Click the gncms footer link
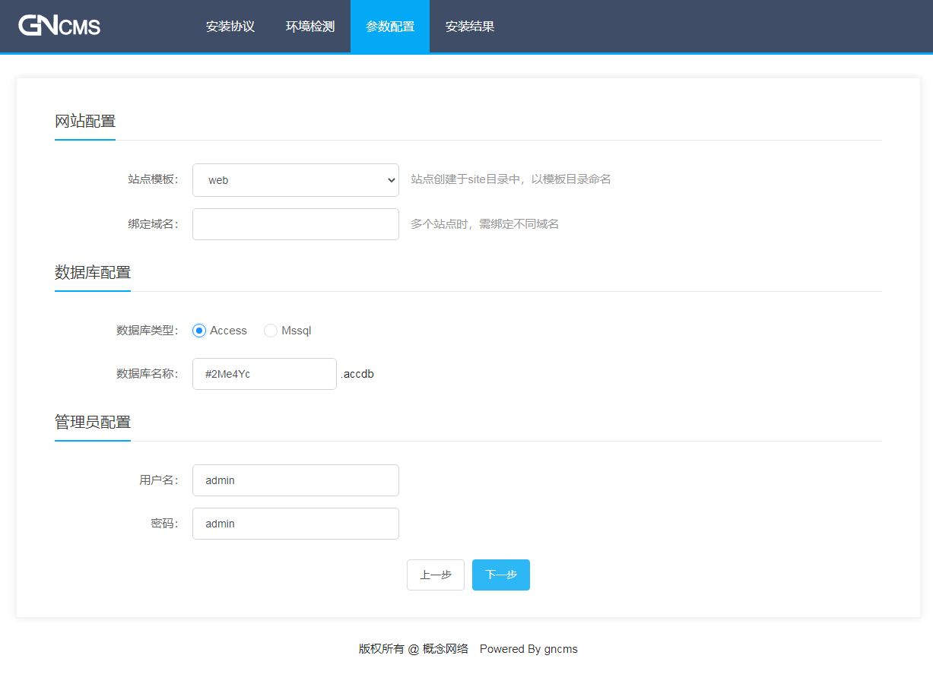The image size is (933, 684). [561, 649]
